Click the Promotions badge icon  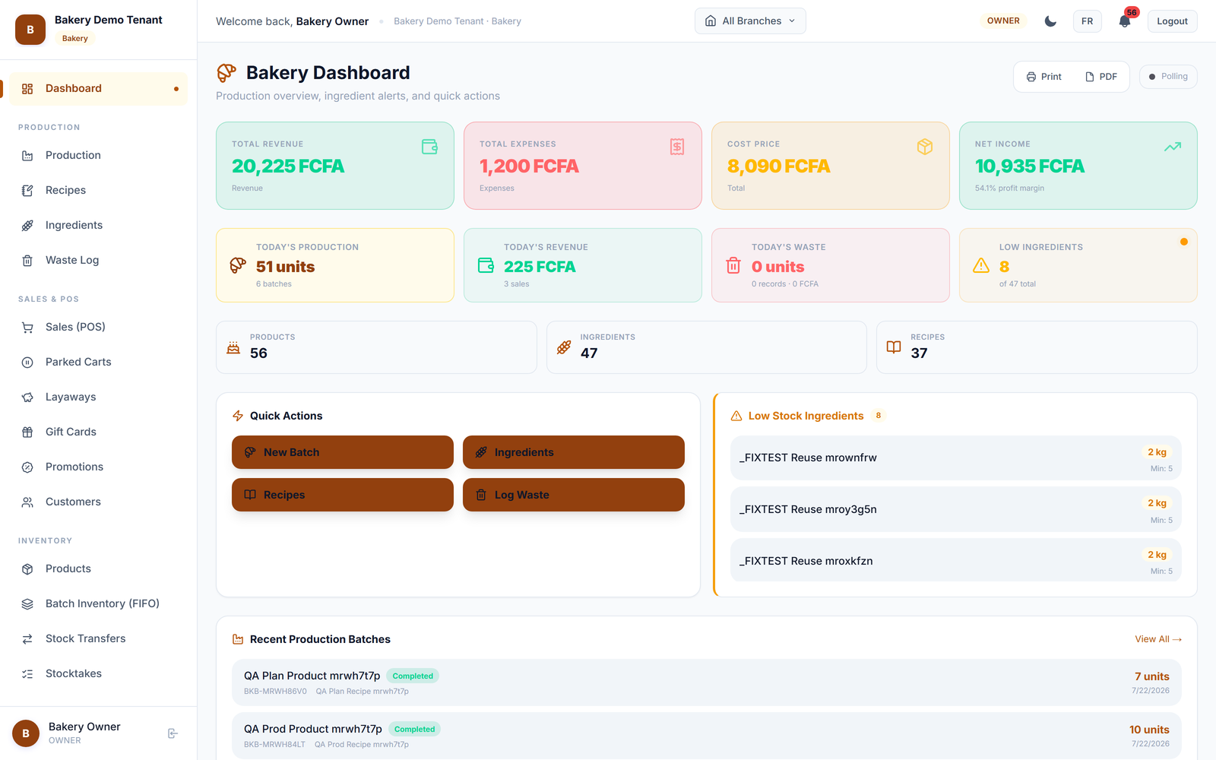point(27,467)
